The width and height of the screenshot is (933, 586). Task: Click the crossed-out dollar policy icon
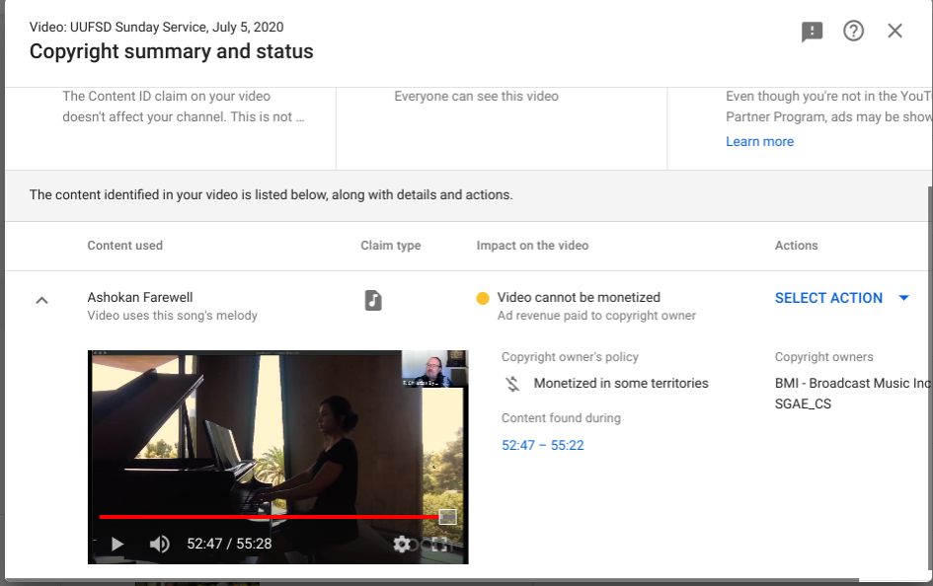(512, 384)
